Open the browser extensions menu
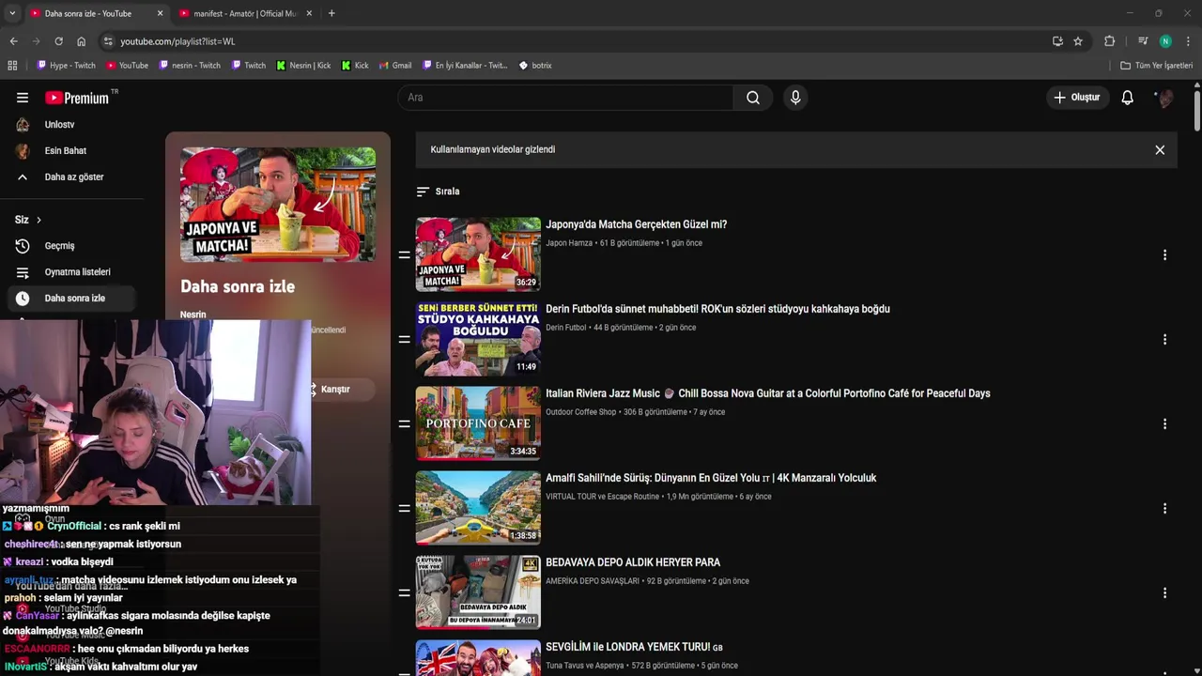 [1109, 41]
